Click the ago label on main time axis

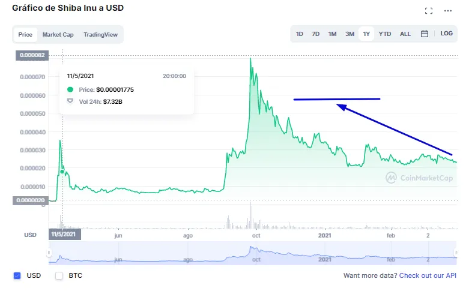188,236
